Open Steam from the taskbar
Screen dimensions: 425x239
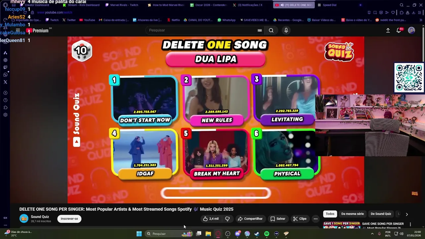coord(257,234)
